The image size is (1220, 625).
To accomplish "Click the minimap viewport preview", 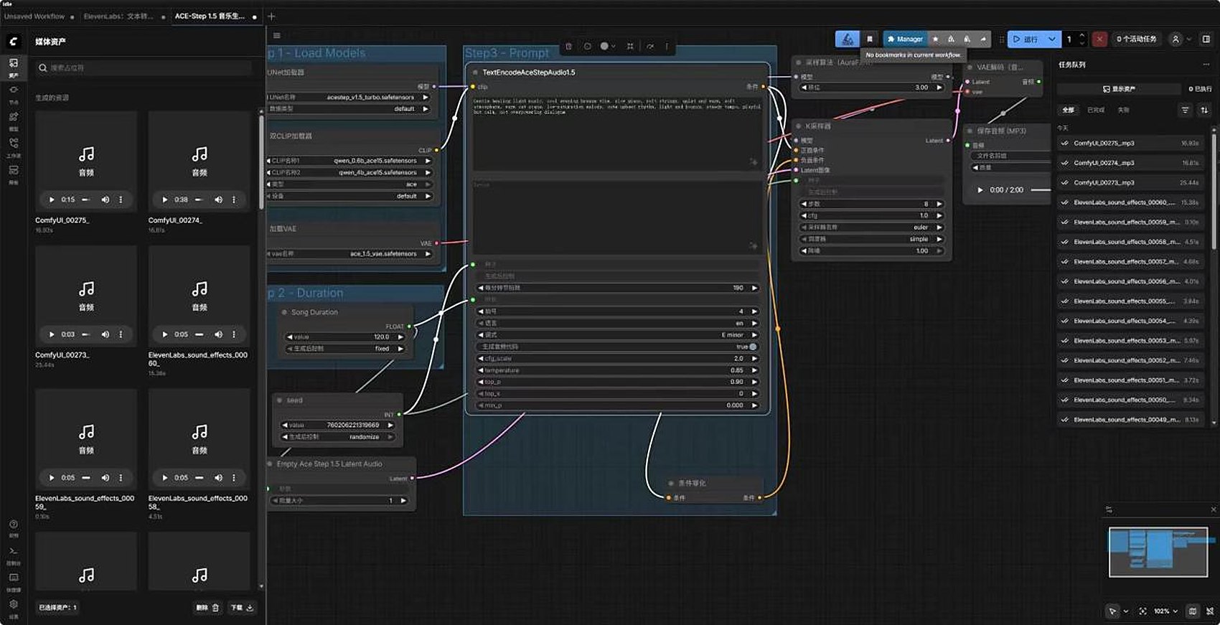I will tap(1158, 552).
